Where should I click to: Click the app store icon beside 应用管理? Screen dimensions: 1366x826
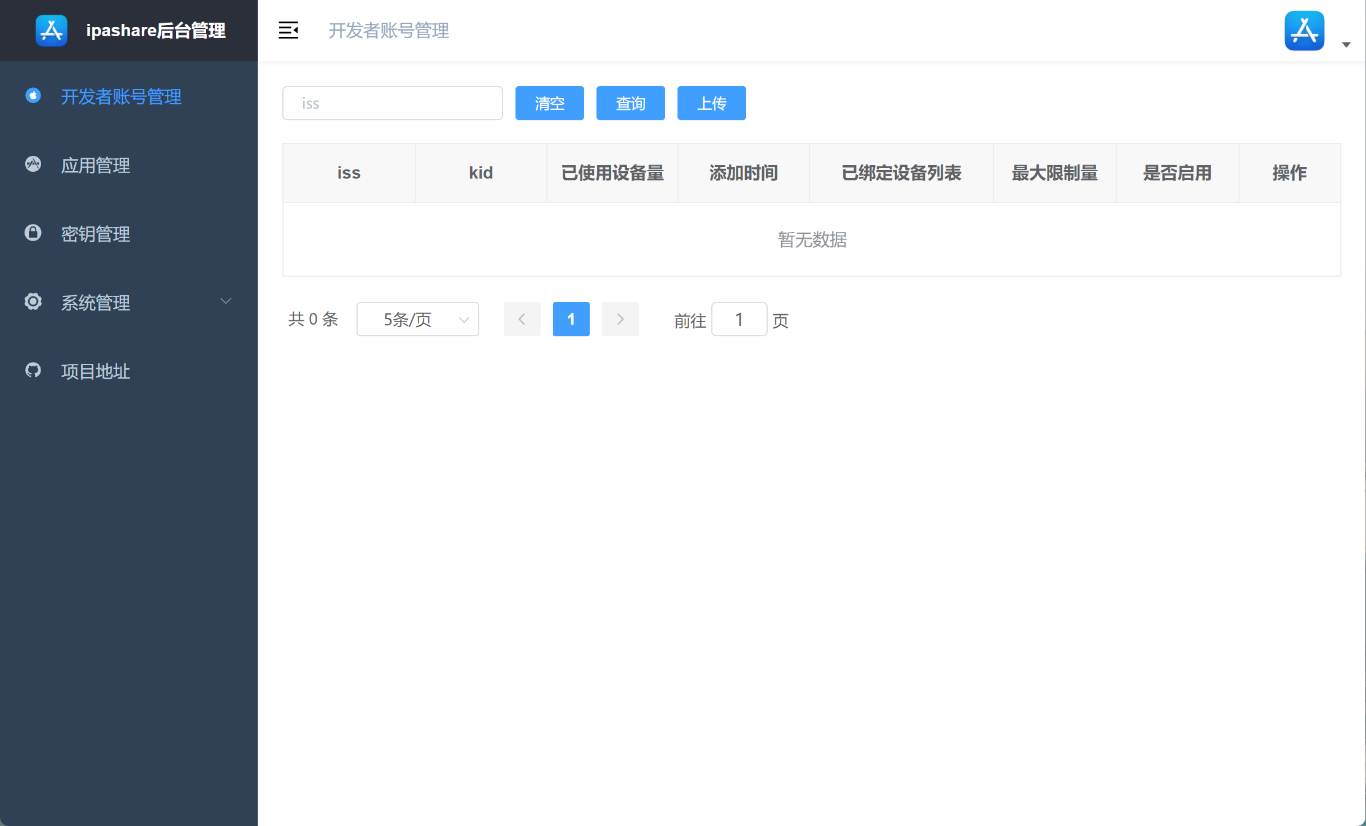[x=33, y=164]
